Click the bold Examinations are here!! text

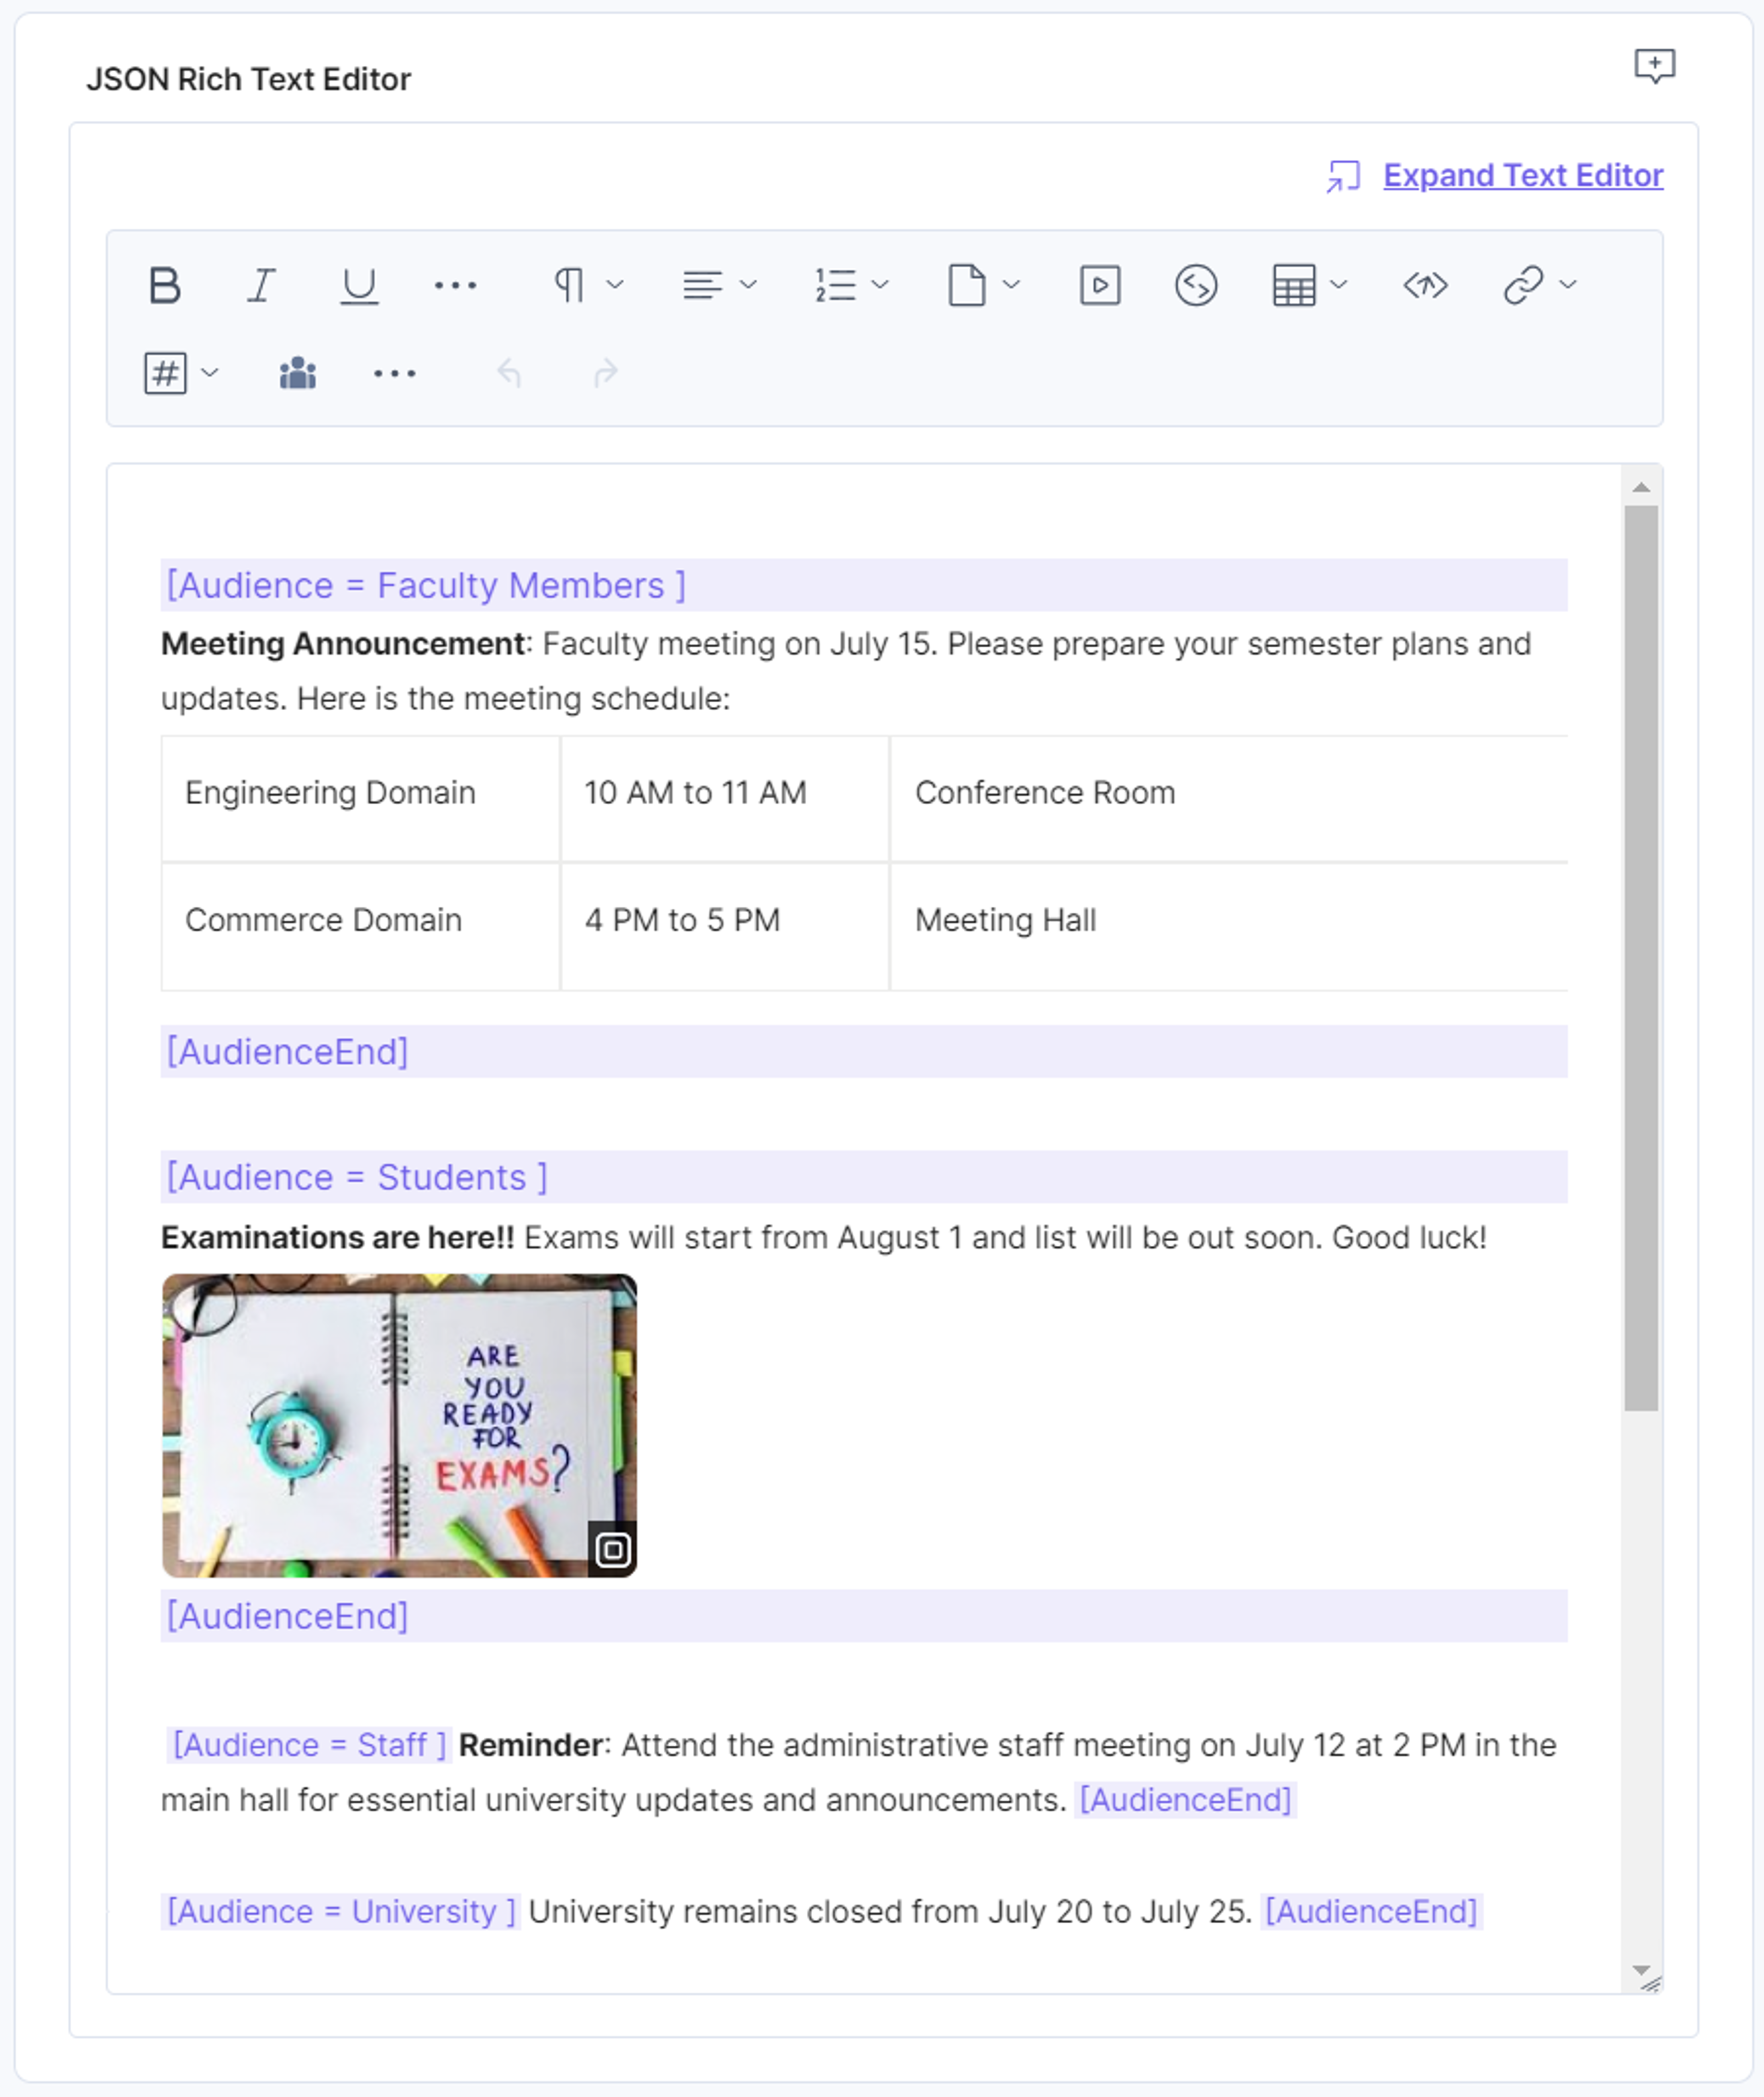(337, 1238)
